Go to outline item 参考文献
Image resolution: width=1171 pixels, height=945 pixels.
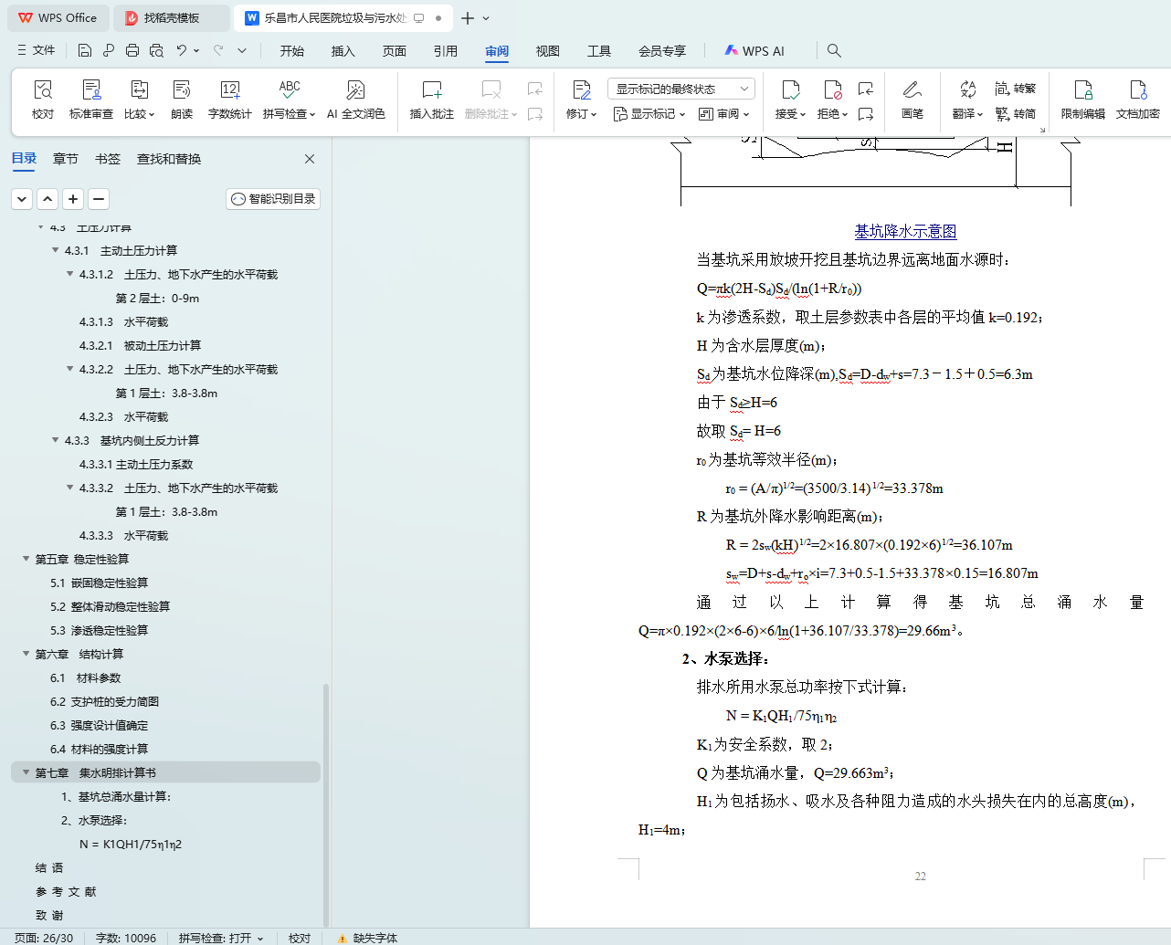66,891
